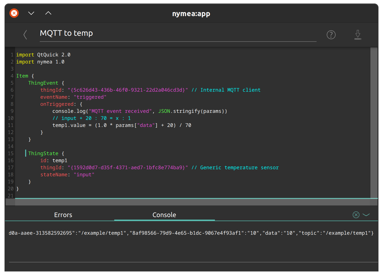Clear the console with circled X icon

[x=356, y=215]
